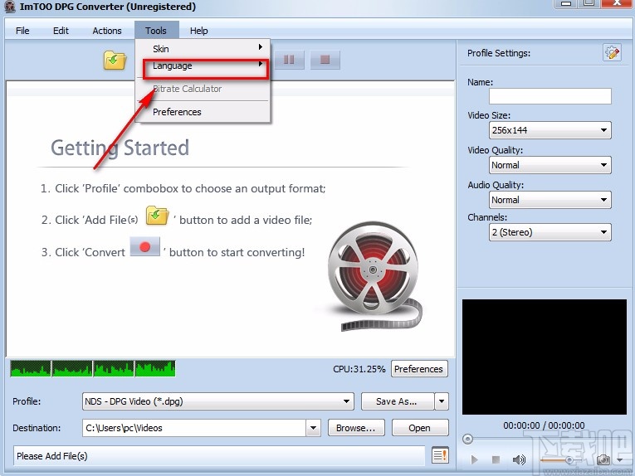This screenshot has width=635, height=476.
Task: Expand the Channels dropdown
Action: click(550, 233)
